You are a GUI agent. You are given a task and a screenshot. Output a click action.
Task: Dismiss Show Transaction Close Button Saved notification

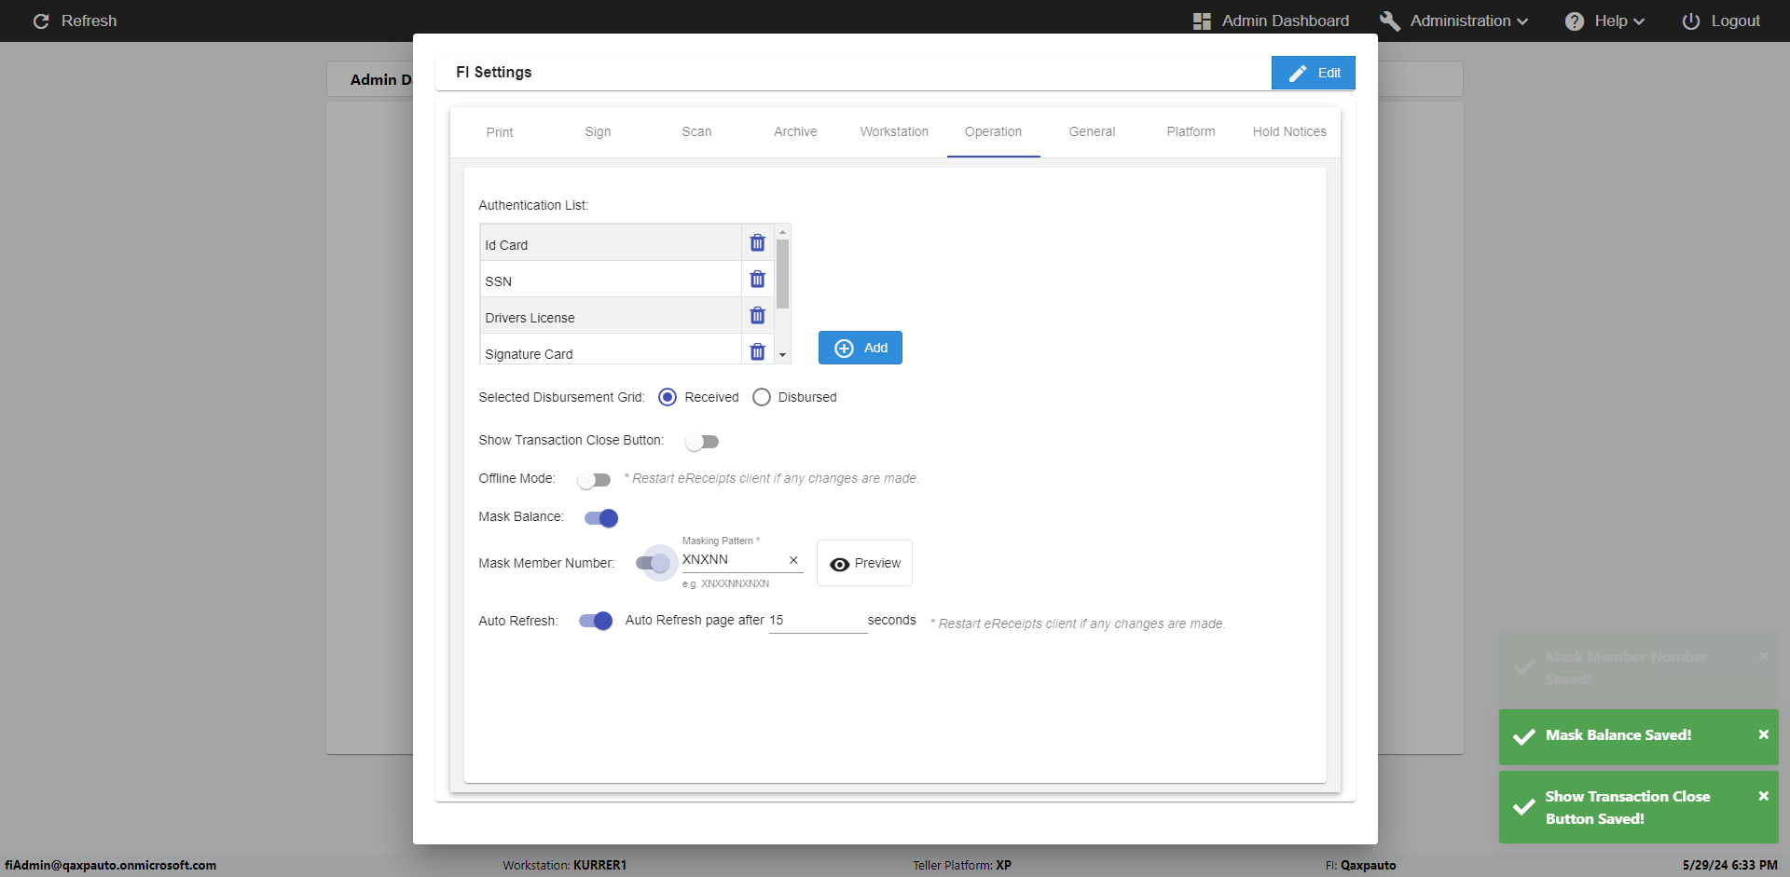pos(1763,796)
